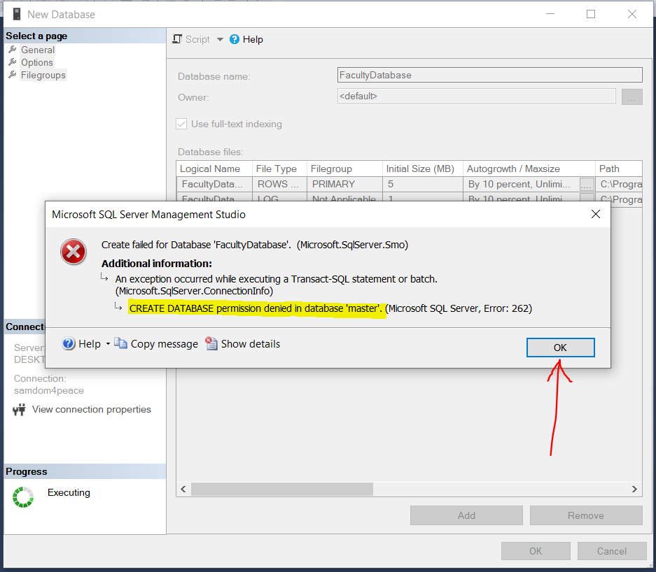Click Copy message link text
The height and width of the screenshot is (572, 656).
[x=164, y=344]
